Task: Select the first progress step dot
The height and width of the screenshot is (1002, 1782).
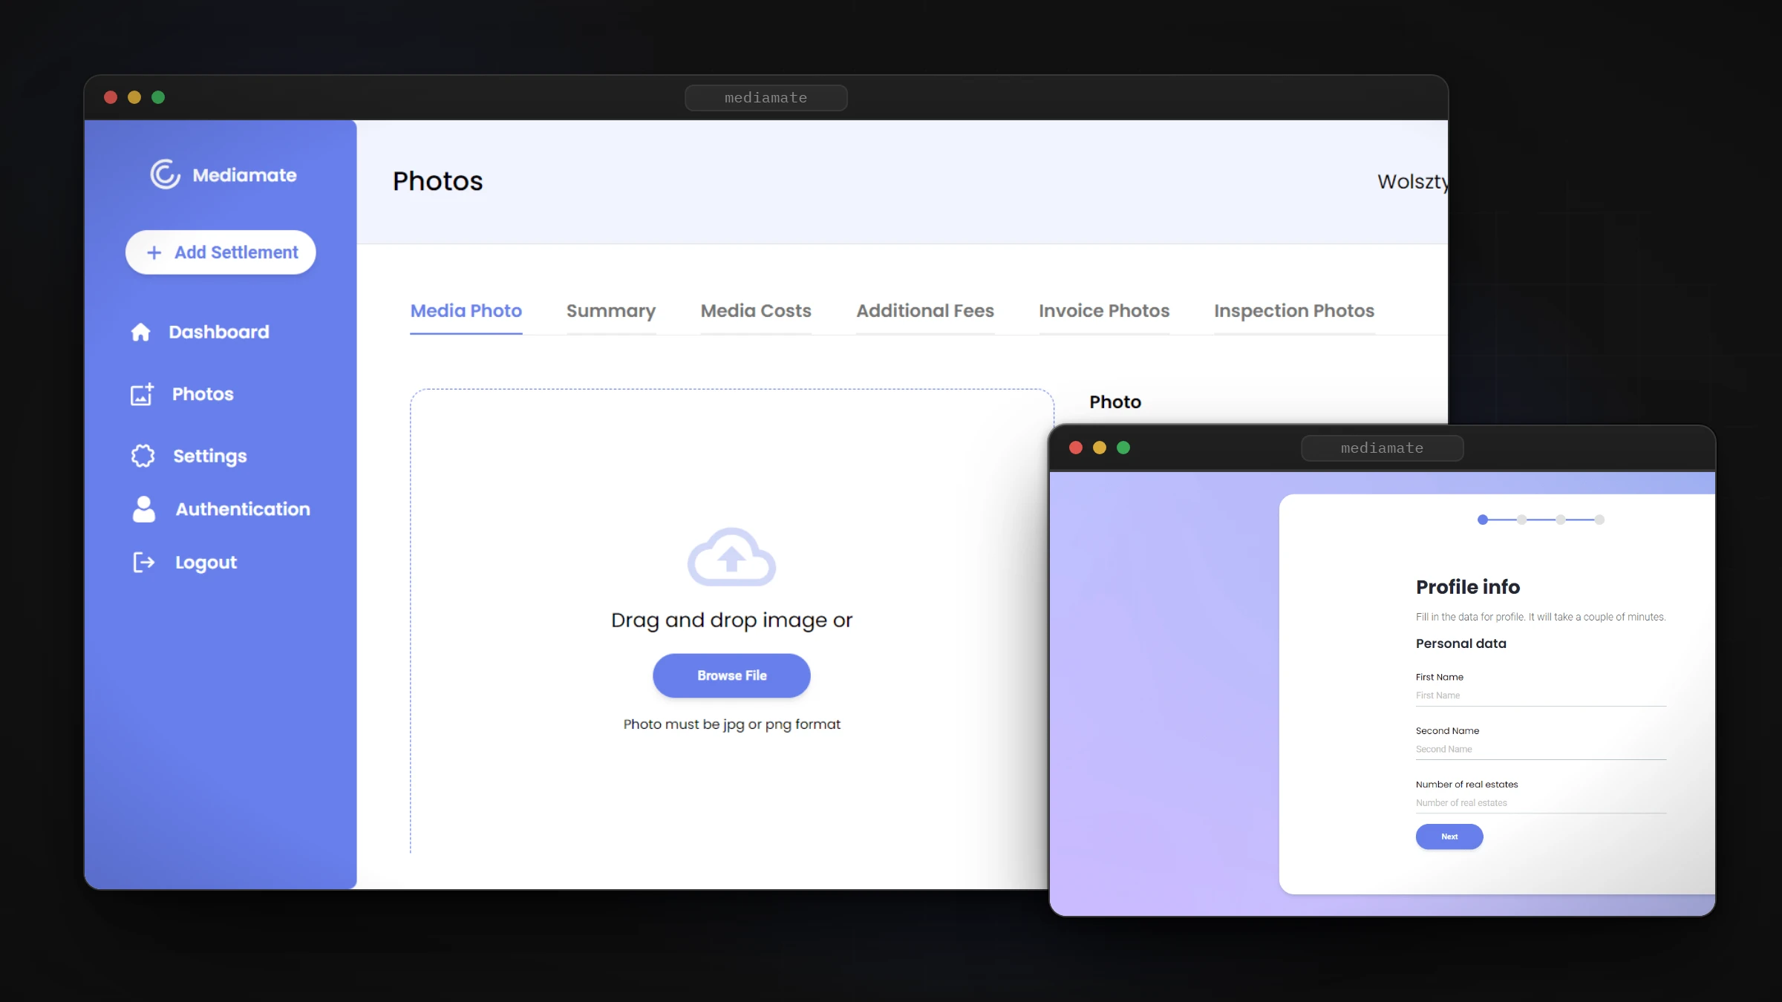Action: [1483, 520]
